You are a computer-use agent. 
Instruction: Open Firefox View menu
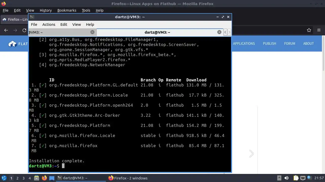click(x=30, y=10)
